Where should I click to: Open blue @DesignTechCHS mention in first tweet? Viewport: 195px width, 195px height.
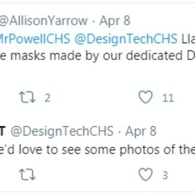pyautogui.click(x=126, y=39)
